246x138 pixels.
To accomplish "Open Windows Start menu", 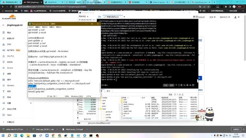I will 3,135.
